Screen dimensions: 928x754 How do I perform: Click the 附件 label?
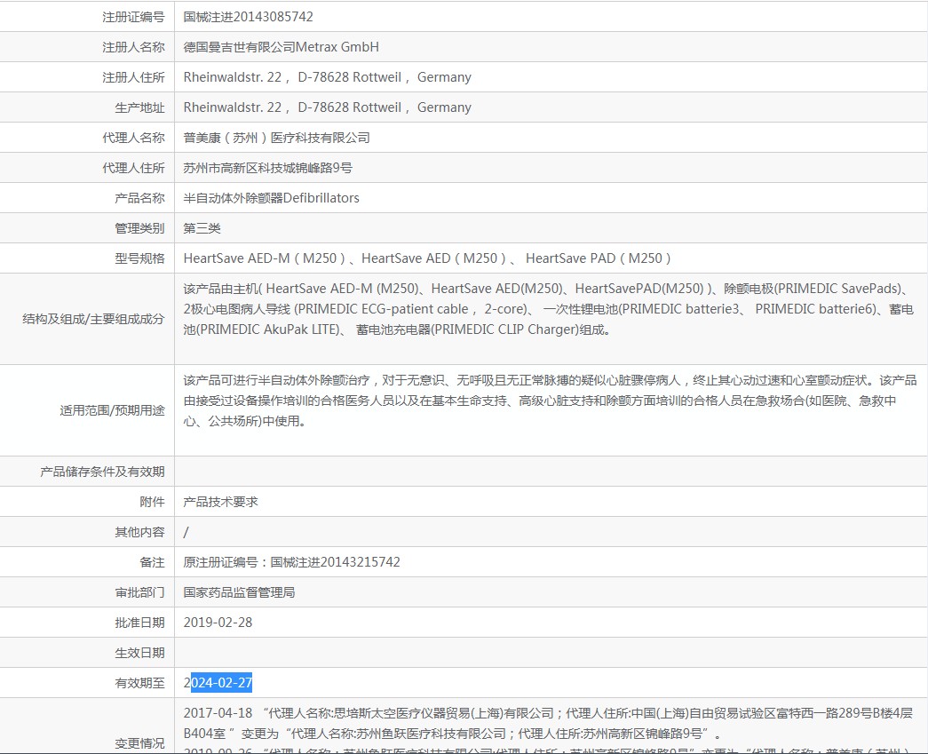(x=152, y=502)
